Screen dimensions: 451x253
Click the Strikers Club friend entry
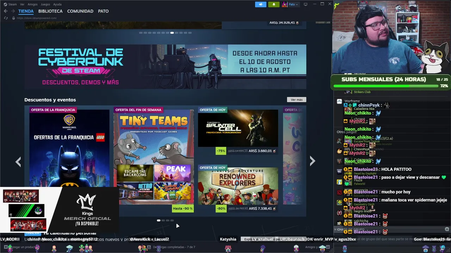362,92
